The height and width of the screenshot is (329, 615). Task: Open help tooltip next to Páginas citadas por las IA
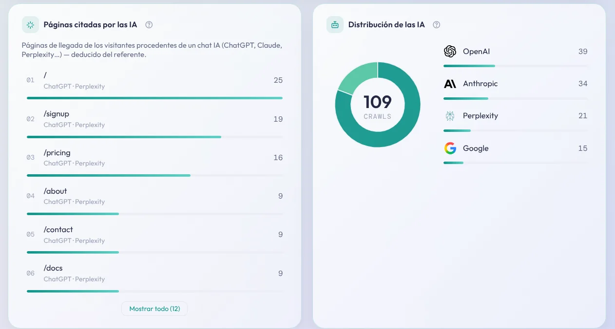[149, 25]
